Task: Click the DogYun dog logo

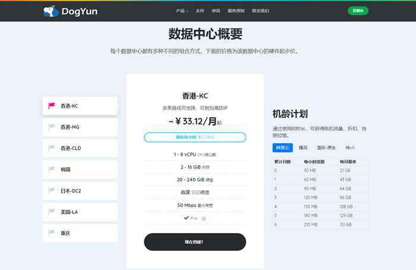Action: click(51, 11)
